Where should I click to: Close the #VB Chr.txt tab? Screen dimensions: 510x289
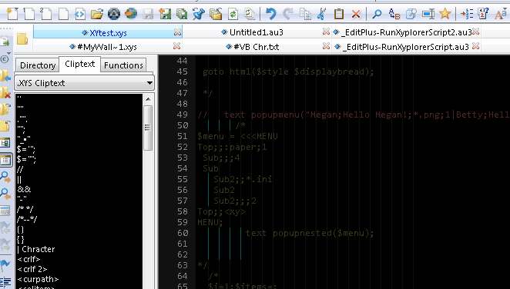click(326, 46)
